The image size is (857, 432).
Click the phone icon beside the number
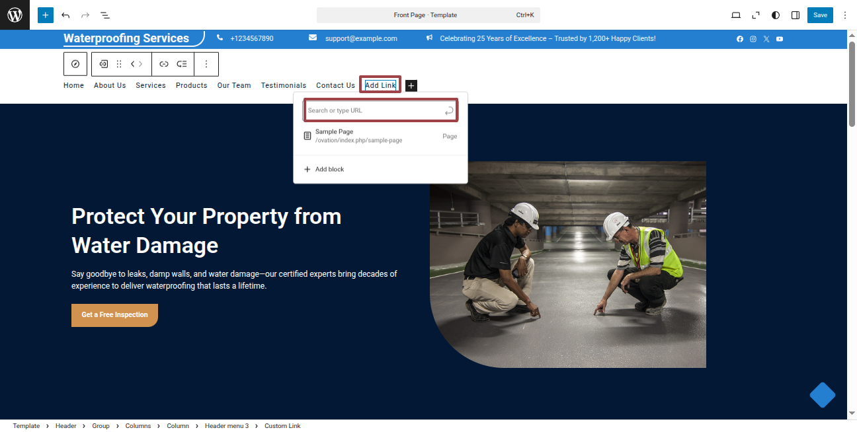220,38
